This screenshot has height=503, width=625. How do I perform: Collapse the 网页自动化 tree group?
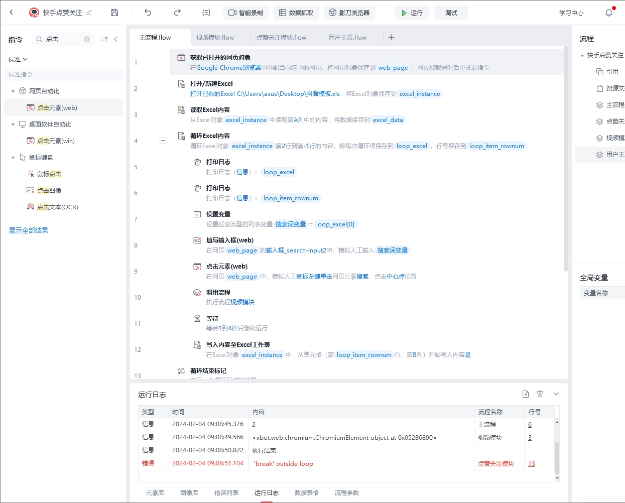click(13, 91)
